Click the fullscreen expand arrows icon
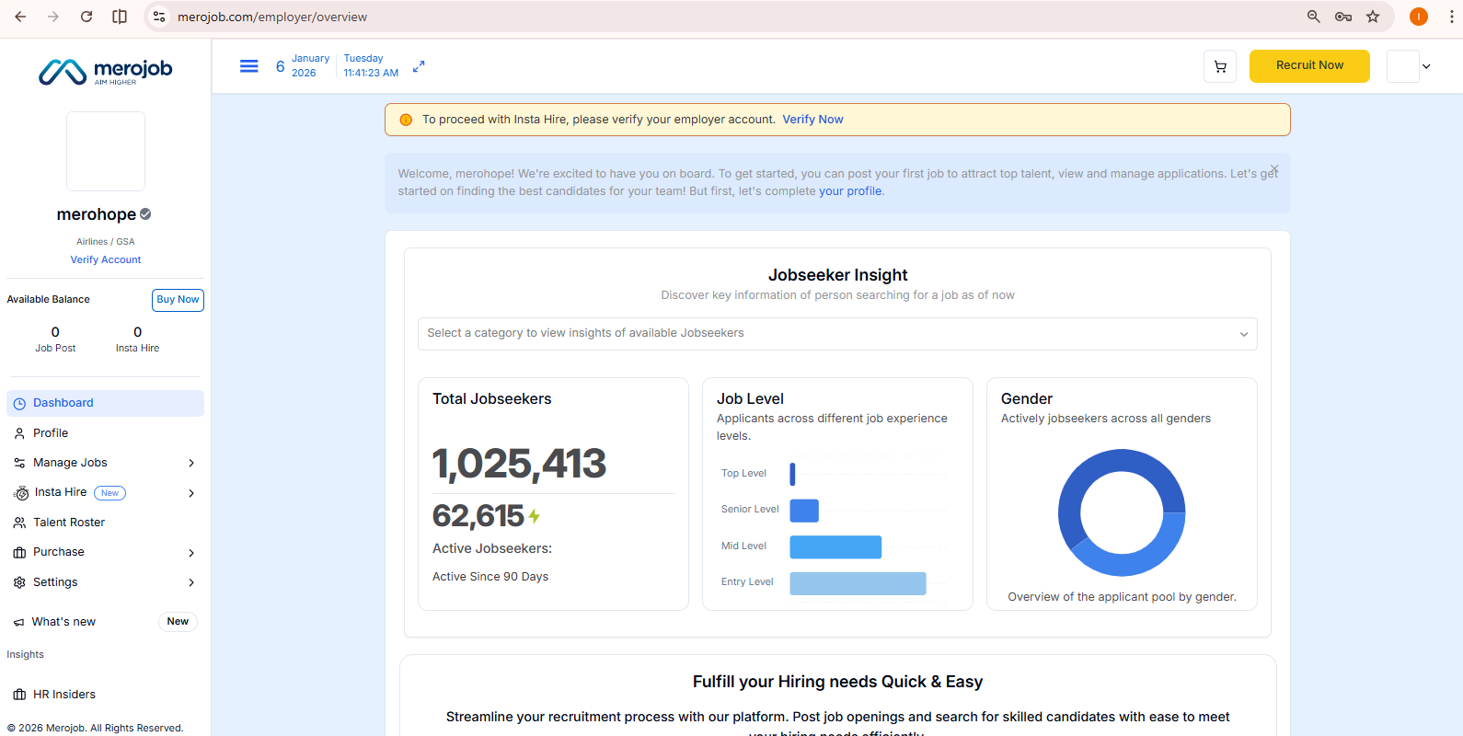Viewport: 1463px width, 736px height. (419, 66)
